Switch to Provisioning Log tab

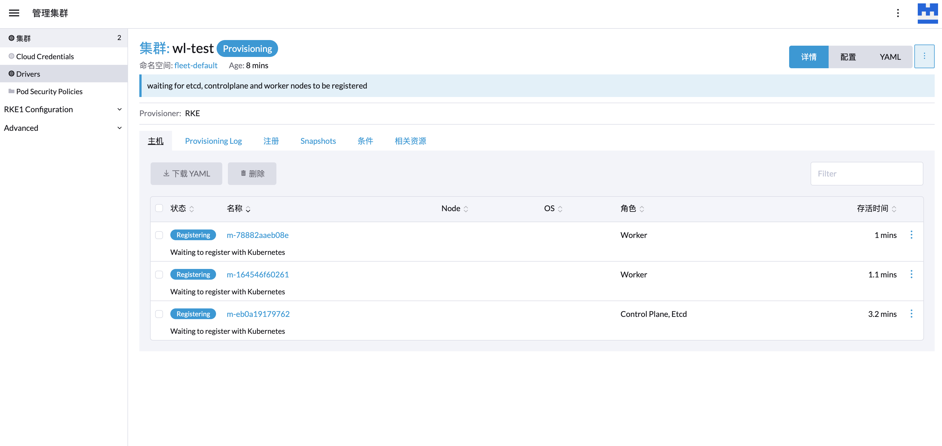[x=213, y=141]
